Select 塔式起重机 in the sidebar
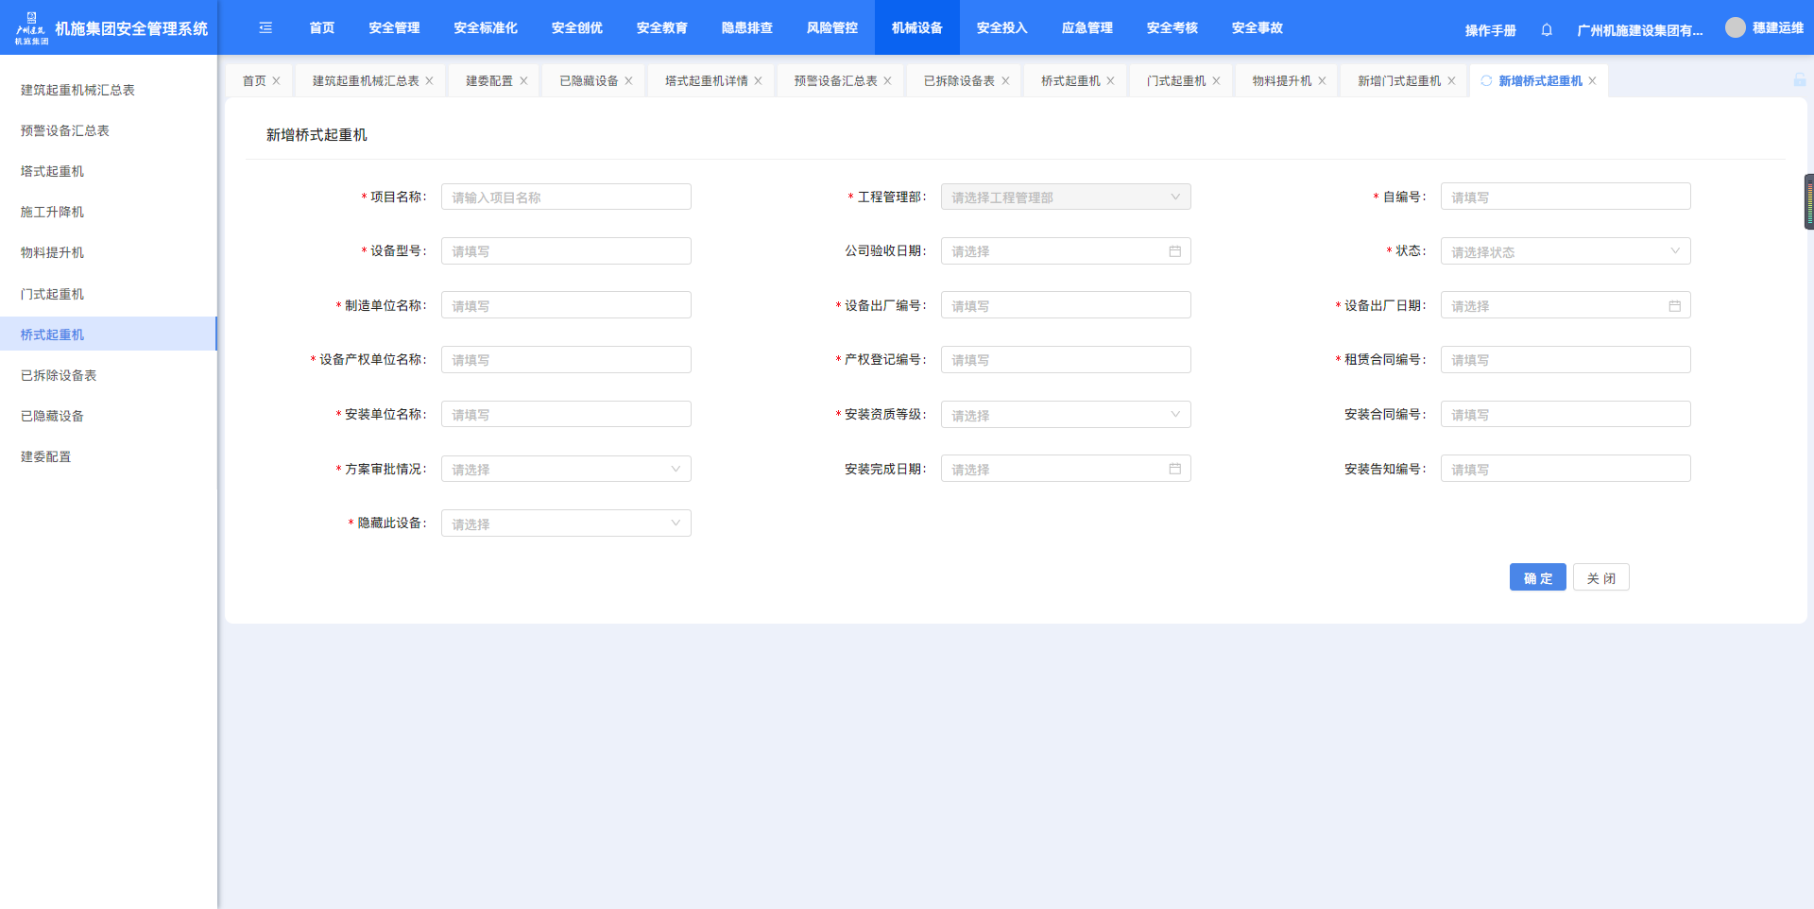 53,171
